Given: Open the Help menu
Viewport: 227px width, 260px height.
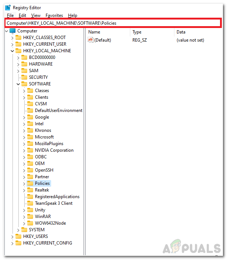Looking at the screenshot, I should pyautogui.click(x=72, y=15).
